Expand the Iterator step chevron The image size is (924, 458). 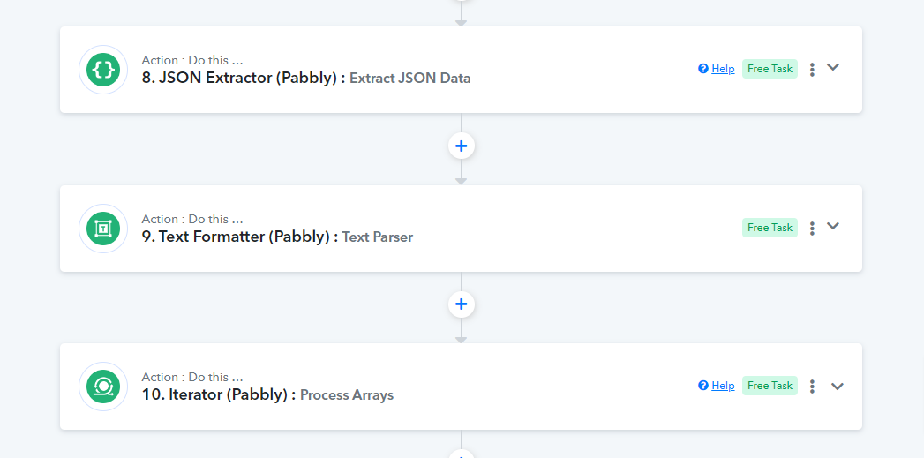tap(838, 387)
